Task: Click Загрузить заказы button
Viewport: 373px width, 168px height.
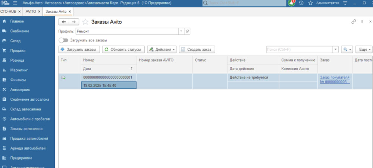Action: click(79, 50)
